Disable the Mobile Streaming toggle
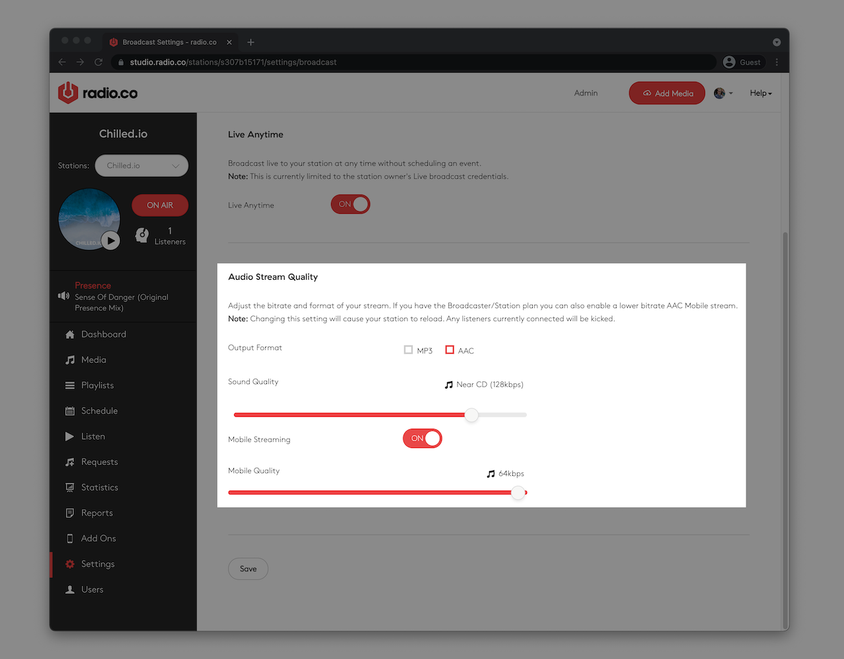This screenshot has width=844, height=659. pyautogui.click(x=422, y=439)
